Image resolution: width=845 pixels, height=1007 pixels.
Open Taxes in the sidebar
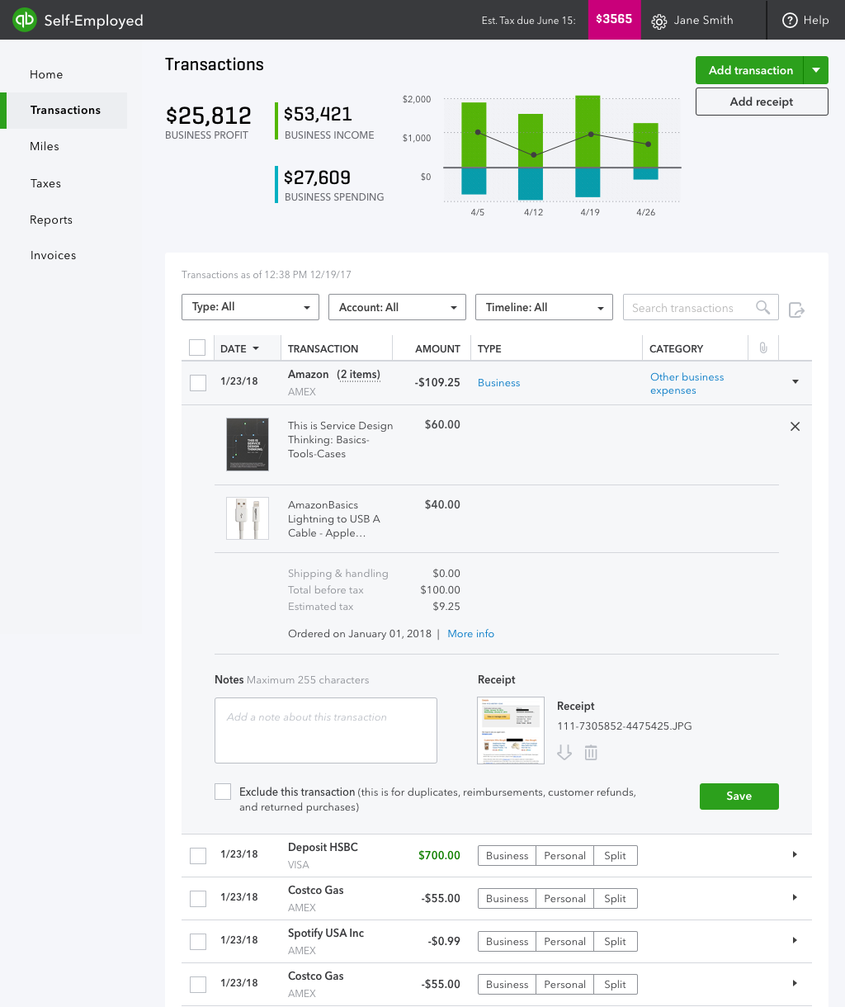tap(45, 183)
